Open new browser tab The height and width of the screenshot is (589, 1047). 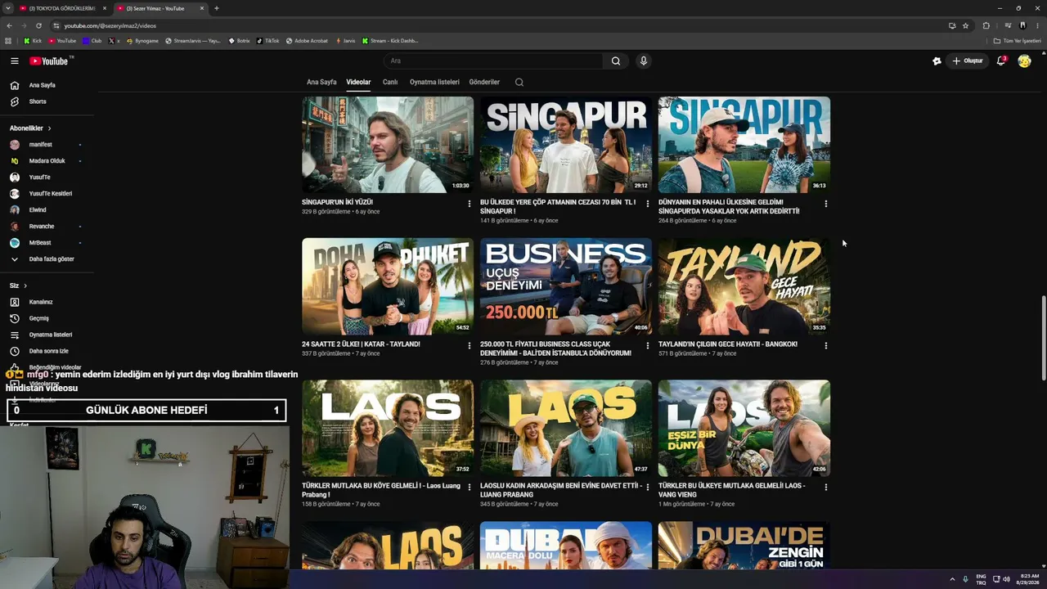point(216,8)
